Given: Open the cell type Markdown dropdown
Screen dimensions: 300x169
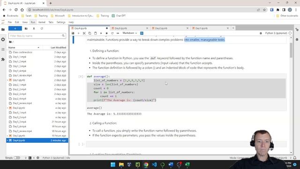Looking at the screenshot, I should [x=130, y=33].
